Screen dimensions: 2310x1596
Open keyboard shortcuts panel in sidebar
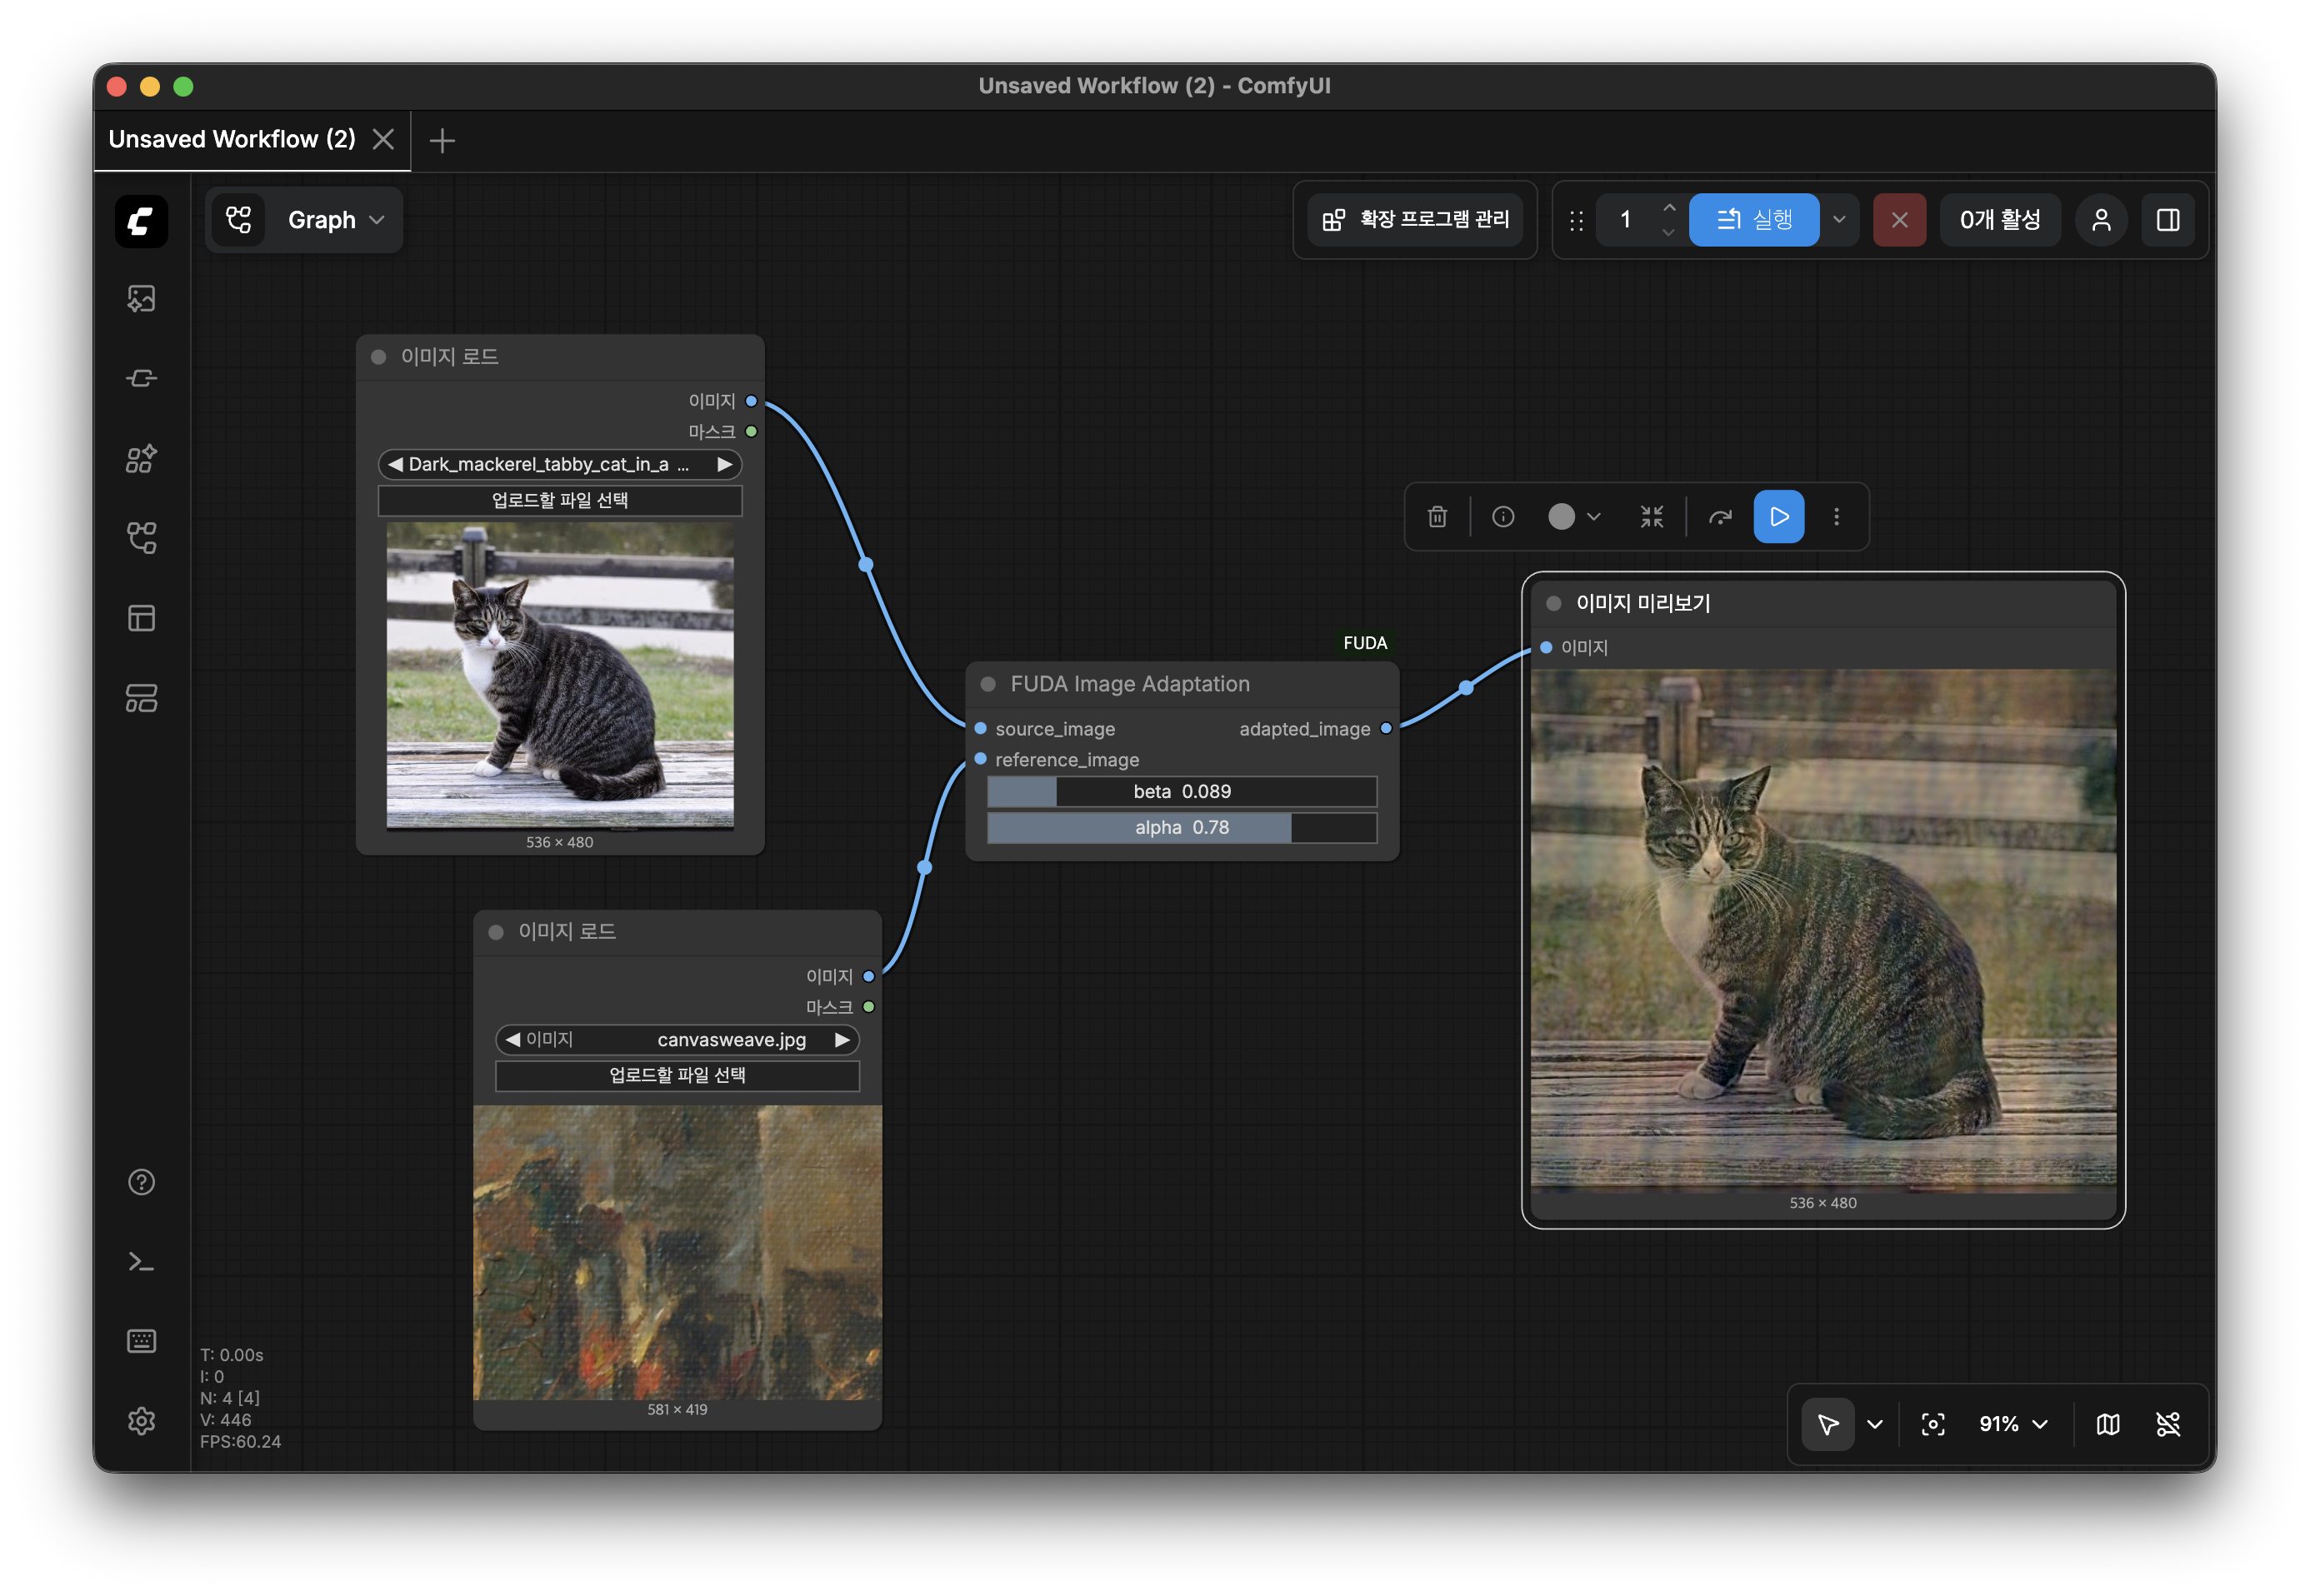(x=141, y=1341)
